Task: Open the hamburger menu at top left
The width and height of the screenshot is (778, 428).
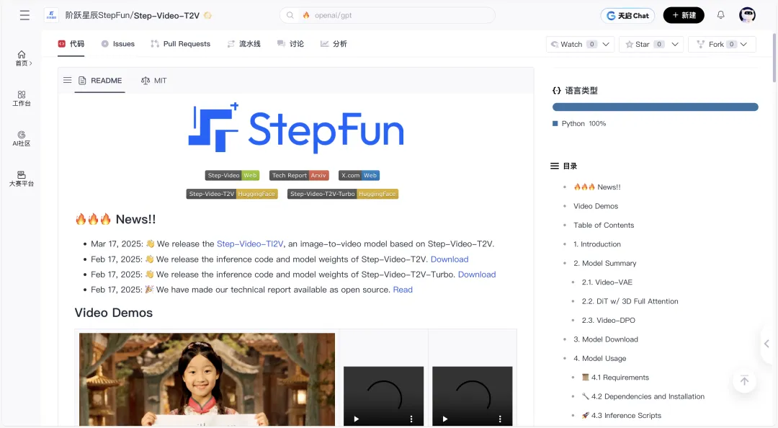Action: pyautogui.click(x=24, y=15)
